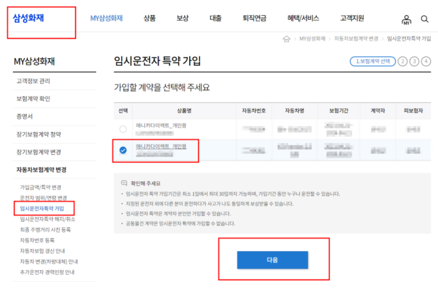
Task: Click the 자동차번호 column header
Action: [x=254, y=111]
